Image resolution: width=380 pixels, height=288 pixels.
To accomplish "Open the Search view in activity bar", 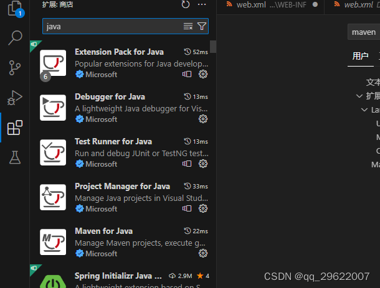I will click(15, 37).
